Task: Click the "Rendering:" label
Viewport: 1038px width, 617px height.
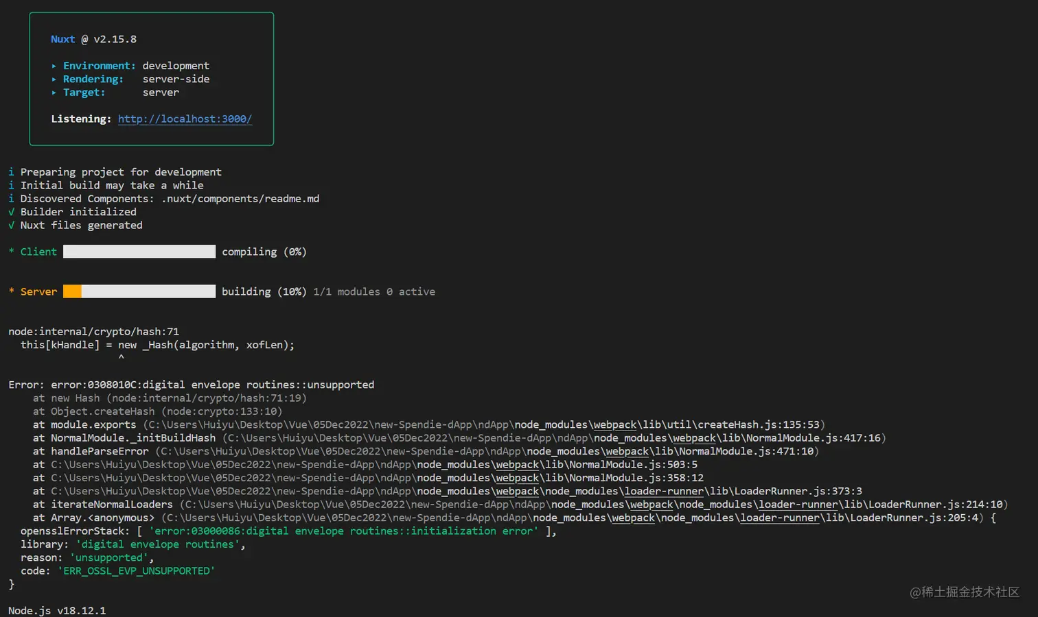Action: (93, 80)
